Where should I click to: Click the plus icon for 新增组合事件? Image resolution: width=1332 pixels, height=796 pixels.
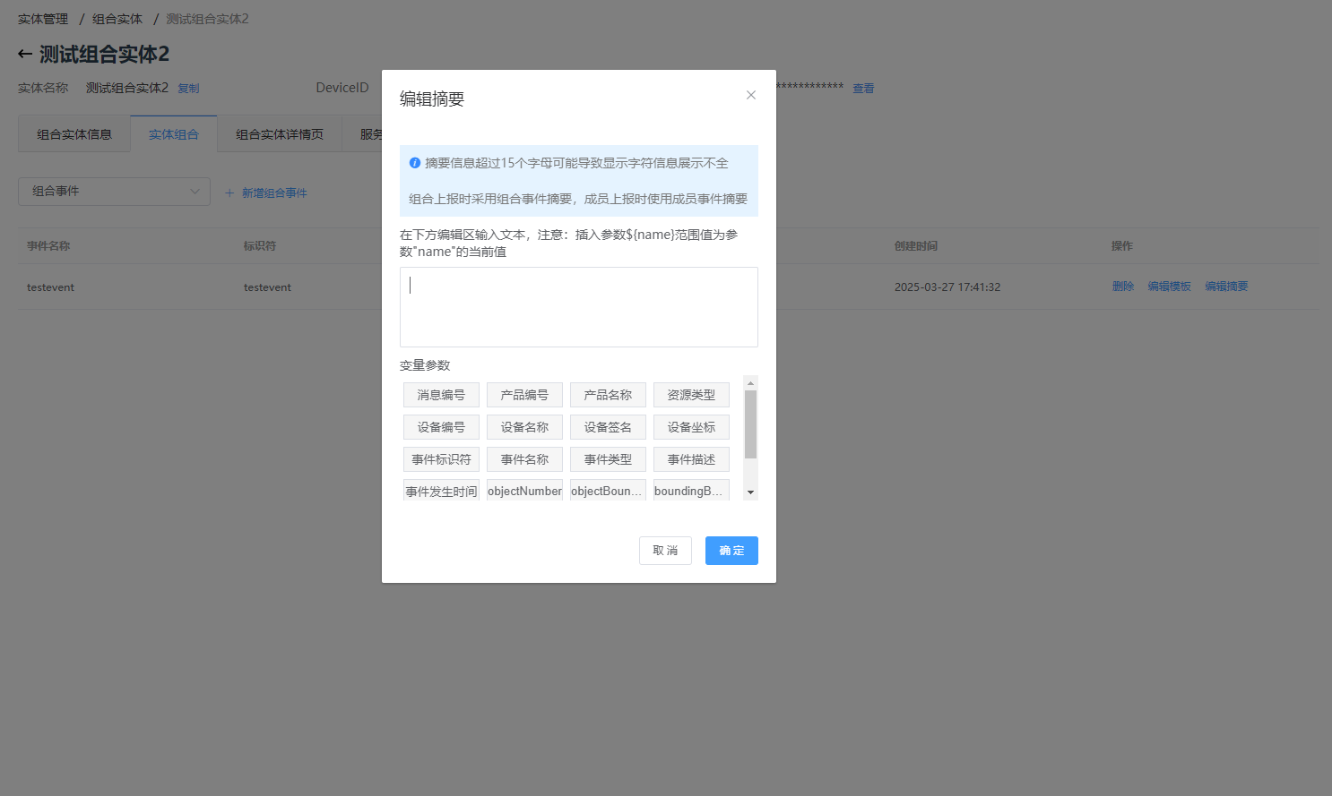229,193
